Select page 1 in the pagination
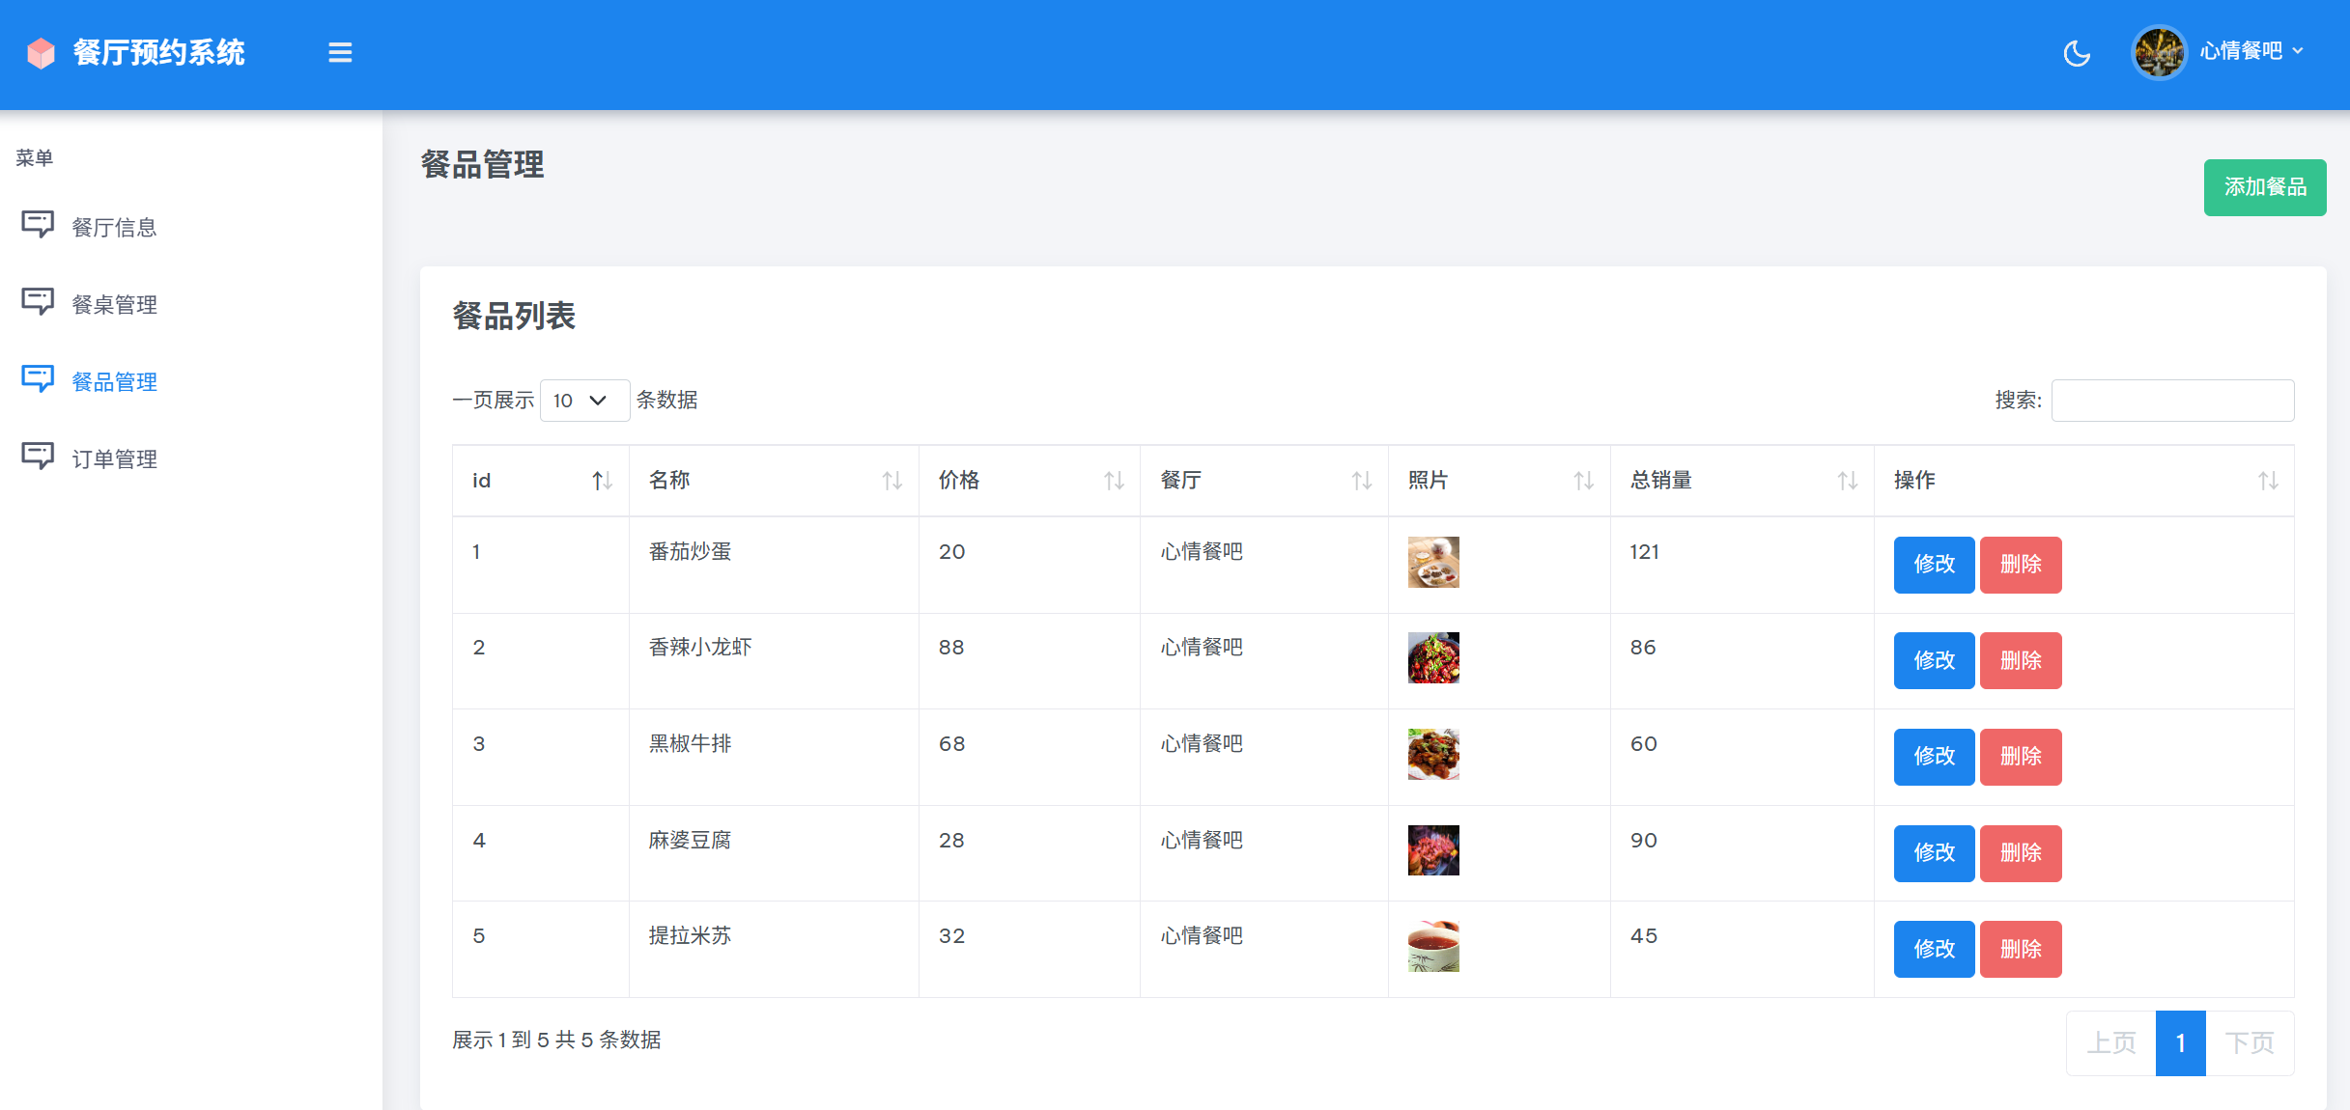 2180,1043
